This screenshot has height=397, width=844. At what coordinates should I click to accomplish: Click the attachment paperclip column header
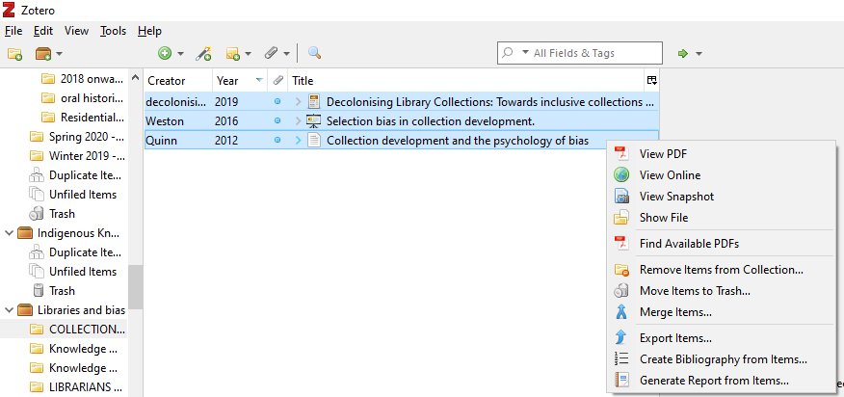(277, 81)
